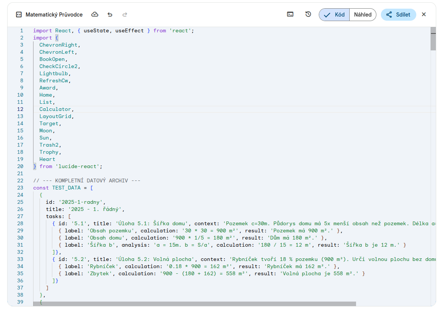Switch to Náhled preview
This screenshot has width=443, height=320.
pyautogui.click(x=362, y=15)
